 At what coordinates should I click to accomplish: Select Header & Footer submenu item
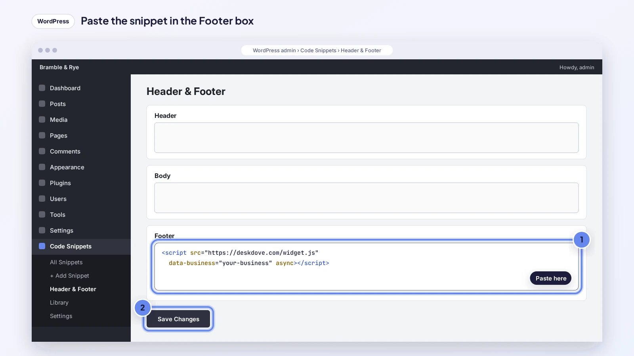pos(73,289)
